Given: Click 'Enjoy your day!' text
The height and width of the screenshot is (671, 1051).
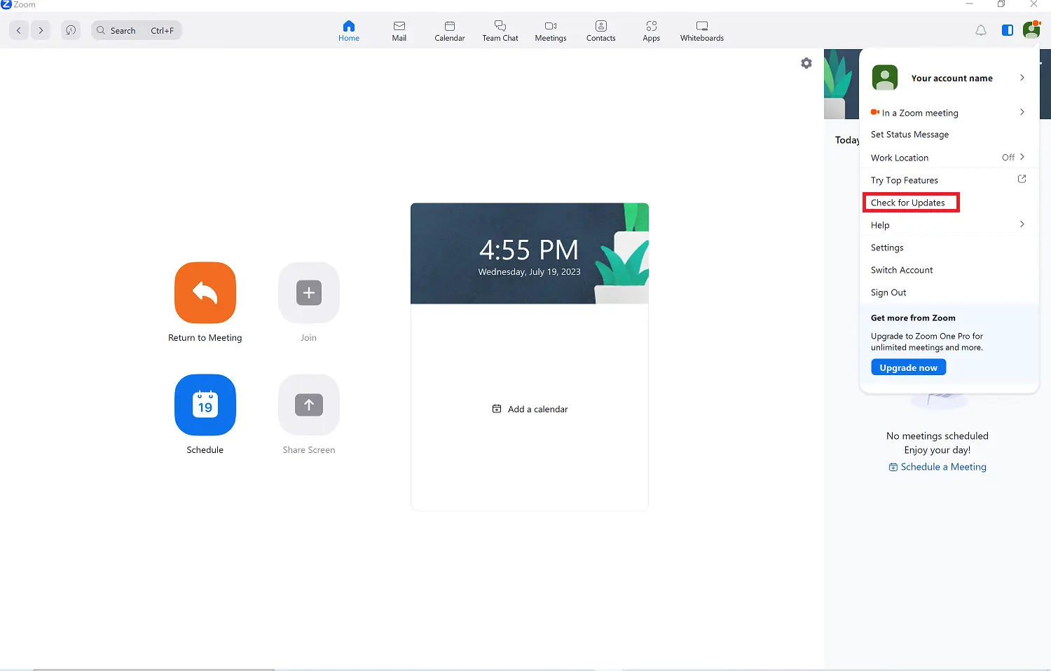Looking at the screenshot, I should [x=937, y=450].
